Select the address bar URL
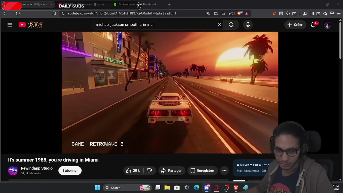Image resolution: width=343 pixels, height=193 pixels. (122, 13)
